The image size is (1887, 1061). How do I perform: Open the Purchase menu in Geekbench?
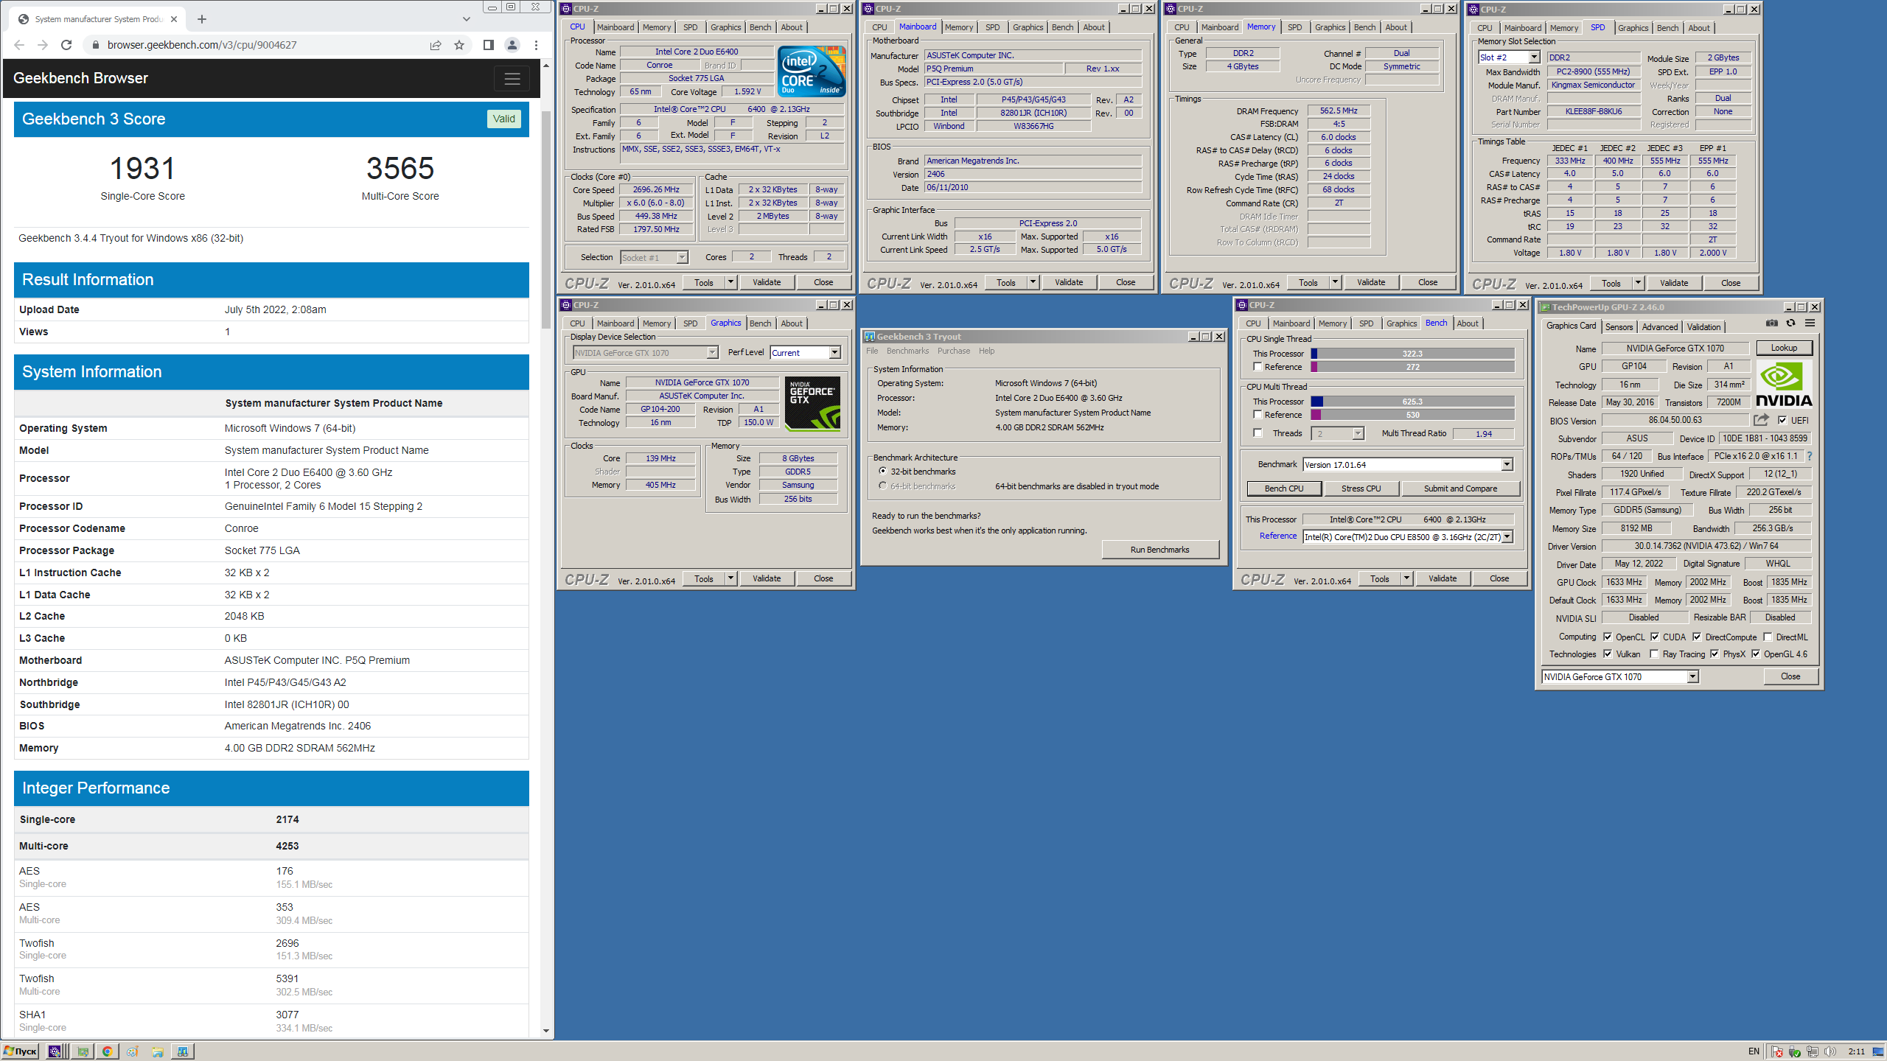(954, 351)
